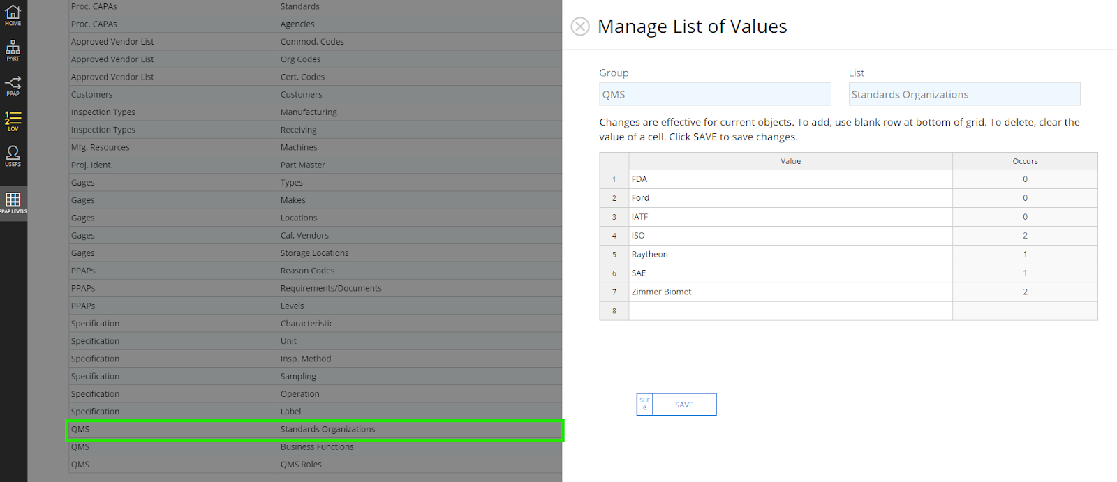This screenshot has width=1117, height=482.
Task: Click the Value column header
Action: point(790,161)
